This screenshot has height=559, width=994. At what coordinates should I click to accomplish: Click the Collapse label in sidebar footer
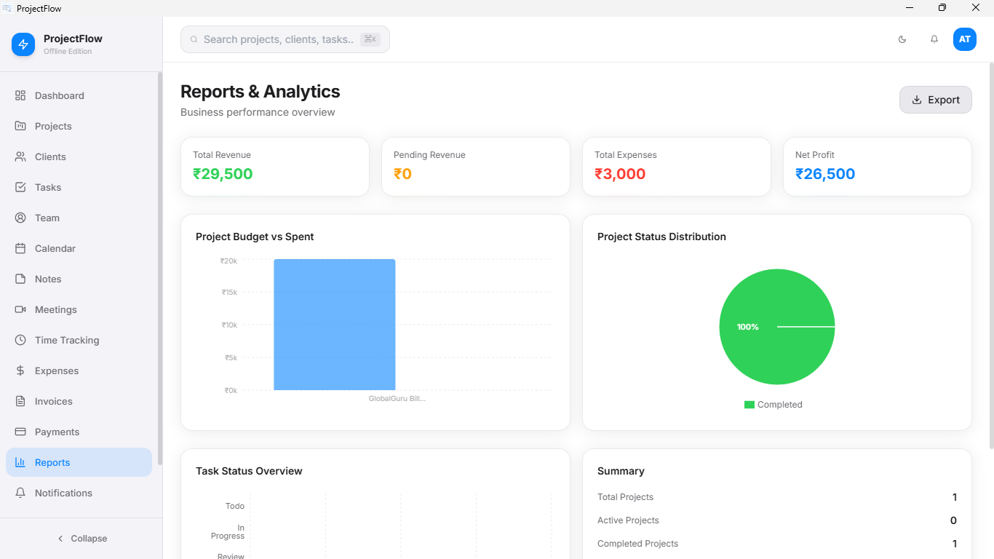point(89,539)
